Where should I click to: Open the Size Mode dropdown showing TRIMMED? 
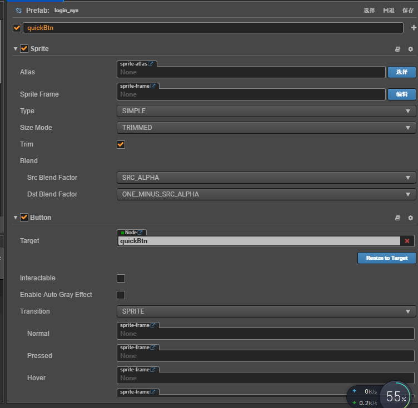[x=266, y=128]
